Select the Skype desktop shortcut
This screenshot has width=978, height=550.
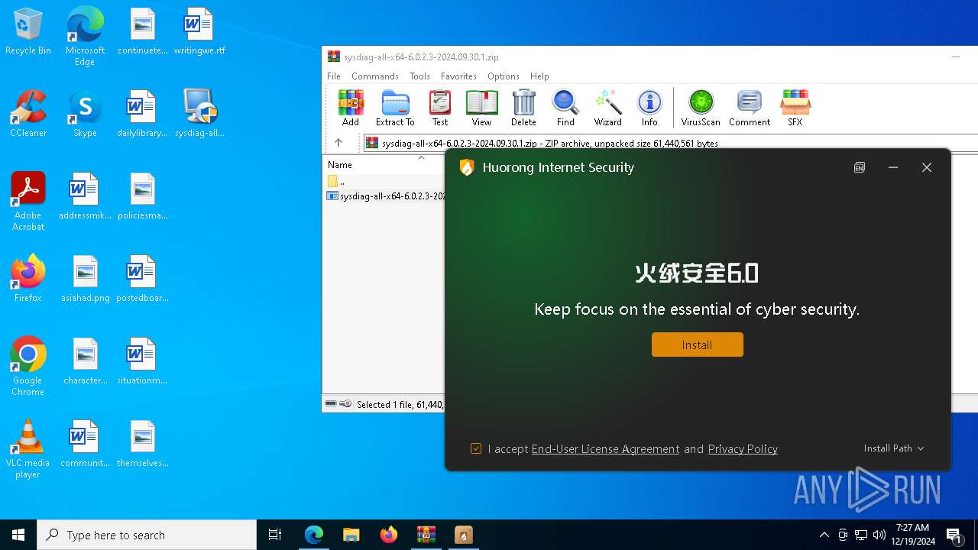85,114
